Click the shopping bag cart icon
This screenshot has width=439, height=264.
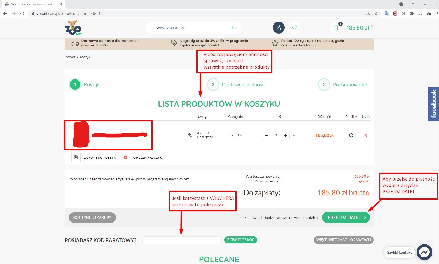click(x=336, y=28)
